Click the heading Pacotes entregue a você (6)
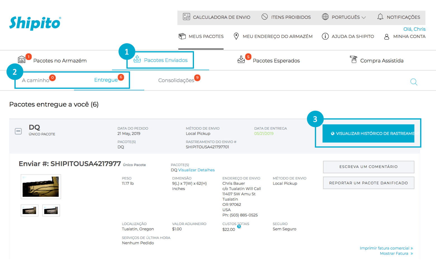The height and width of the screenshot is (265, 436). click(x=54, y=104)
